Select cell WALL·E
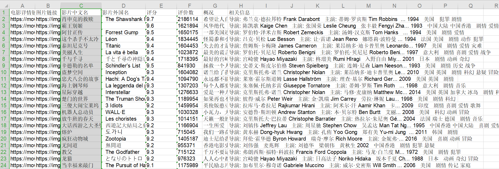Screen dimensions: 499x169 coord(124,112)
